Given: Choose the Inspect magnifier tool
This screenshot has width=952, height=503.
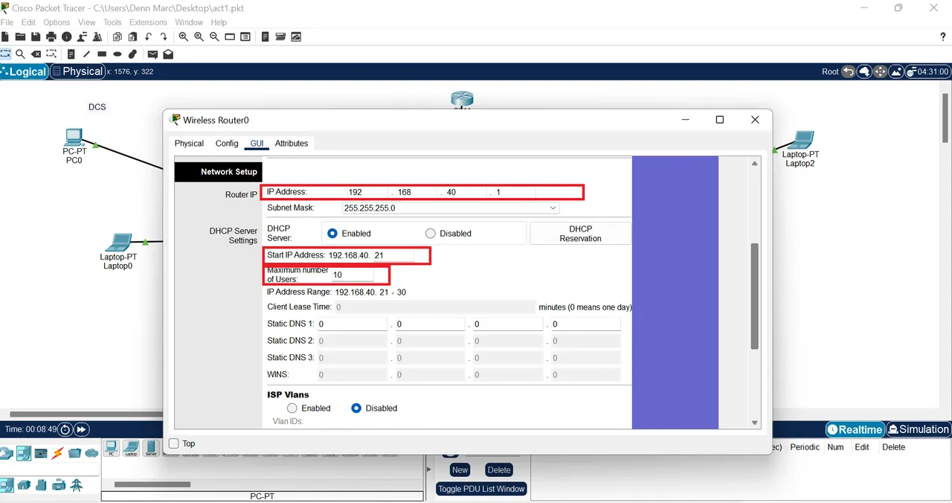Looking at the screenshot, I should click(20, 54).
